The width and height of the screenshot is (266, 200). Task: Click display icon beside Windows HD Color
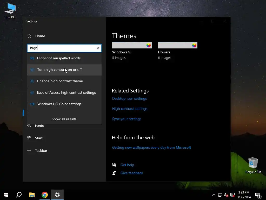(32, 104)
